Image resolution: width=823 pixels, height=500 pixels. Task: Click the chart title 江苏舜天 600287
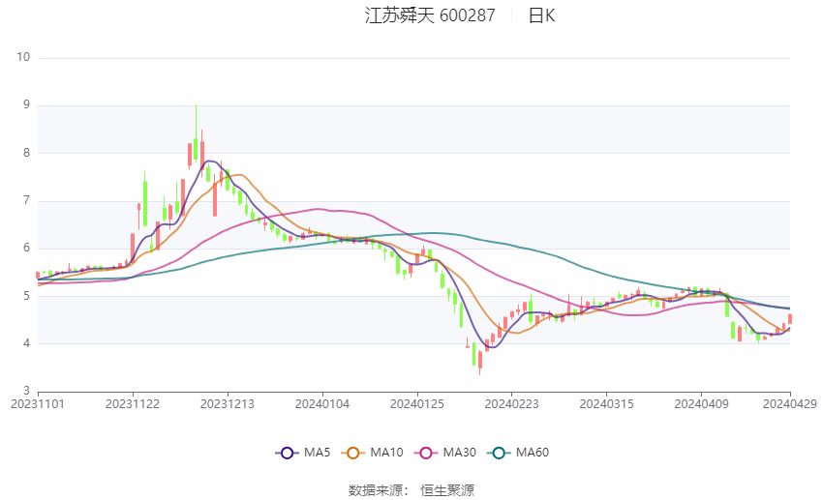coord(430,15)
